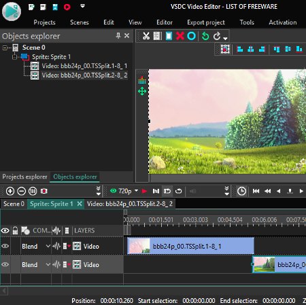Open the View menu

tap(135, 22)
